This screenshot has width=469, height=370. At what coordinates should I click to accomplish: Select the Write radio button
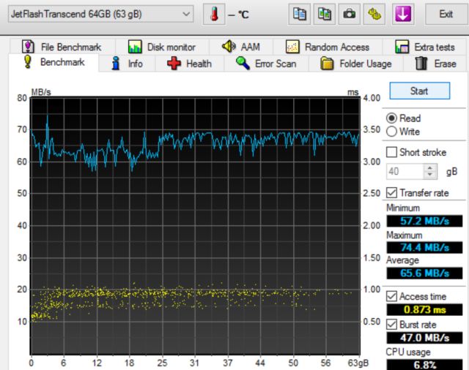[391, 132]
